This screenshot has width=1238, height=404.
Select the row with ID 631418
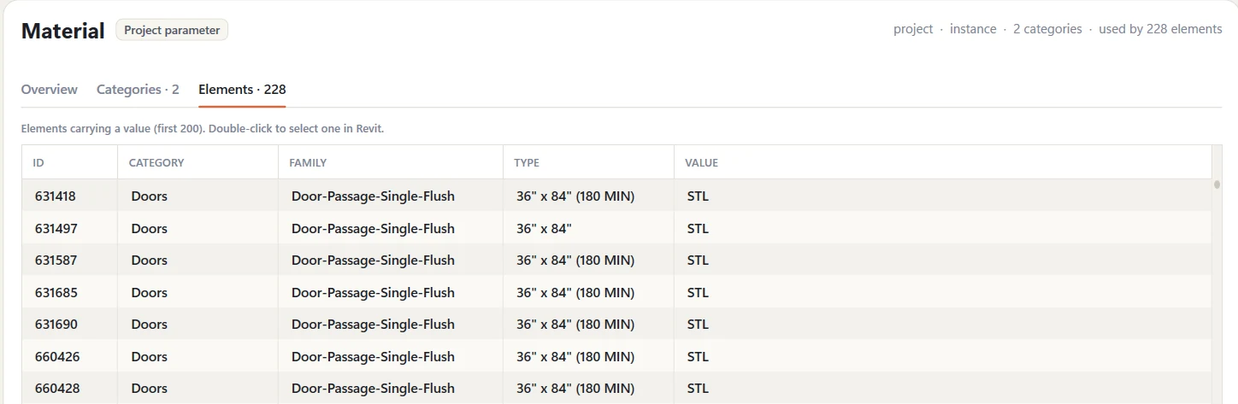point(616,196)
